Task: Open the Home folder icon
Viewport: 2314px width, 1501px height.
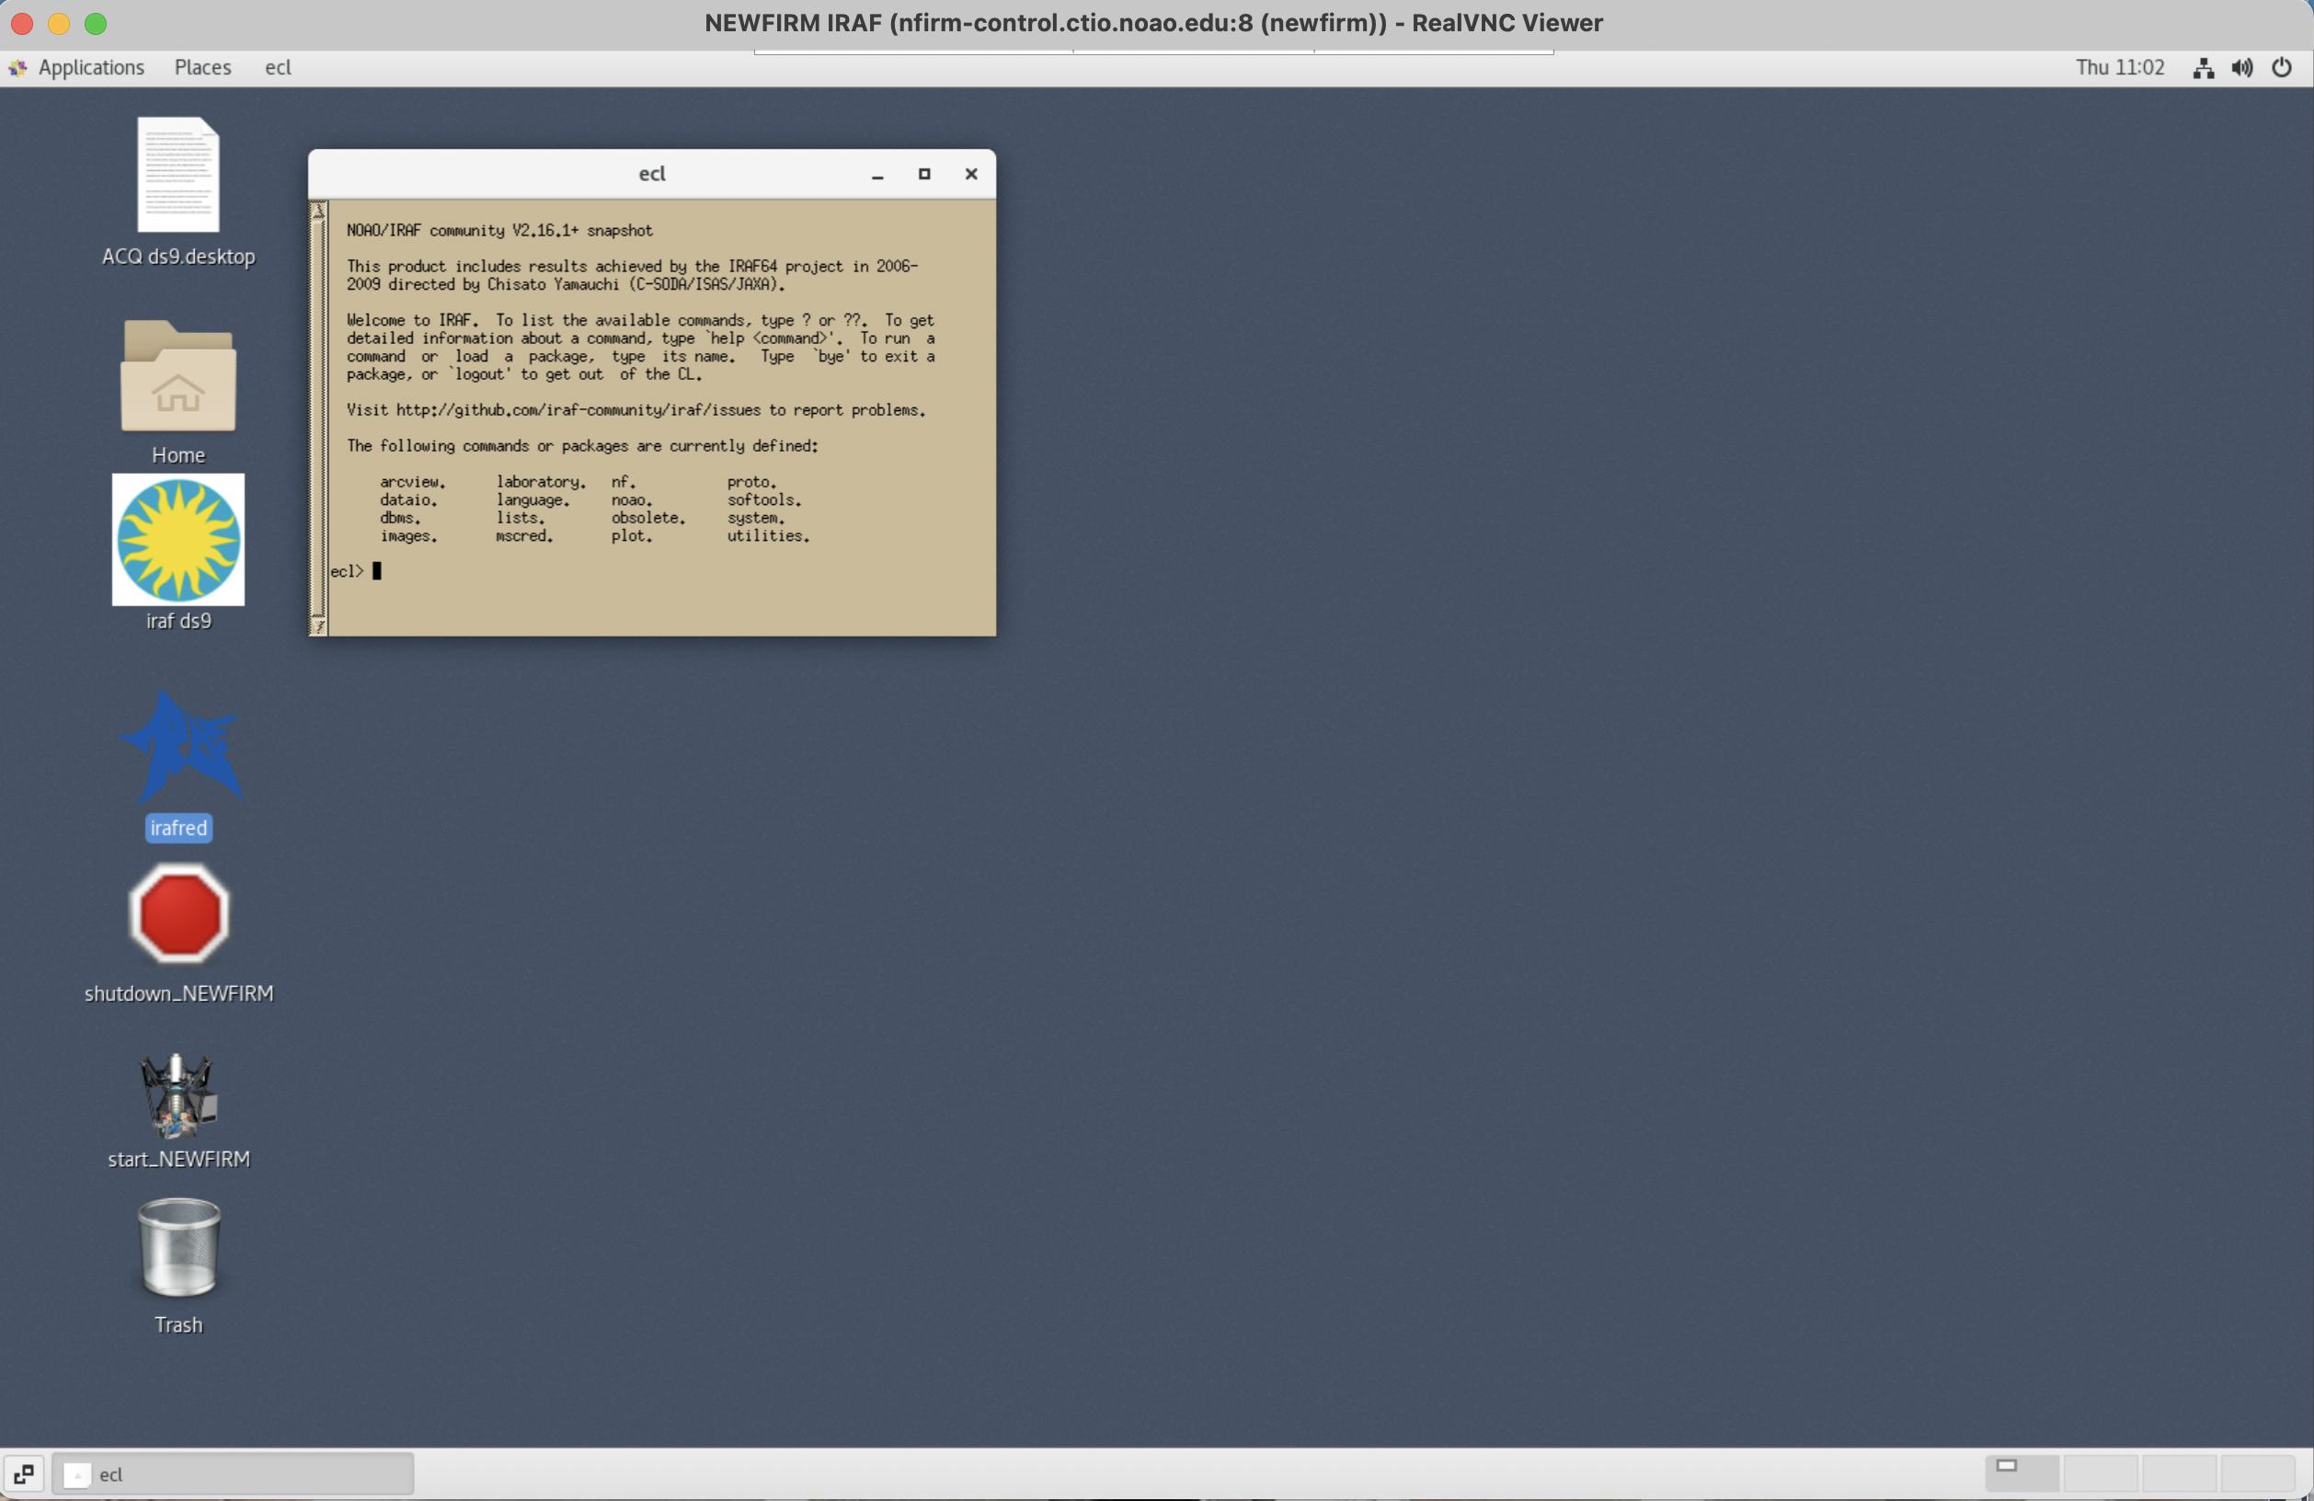Action: (x=178, y=376)
